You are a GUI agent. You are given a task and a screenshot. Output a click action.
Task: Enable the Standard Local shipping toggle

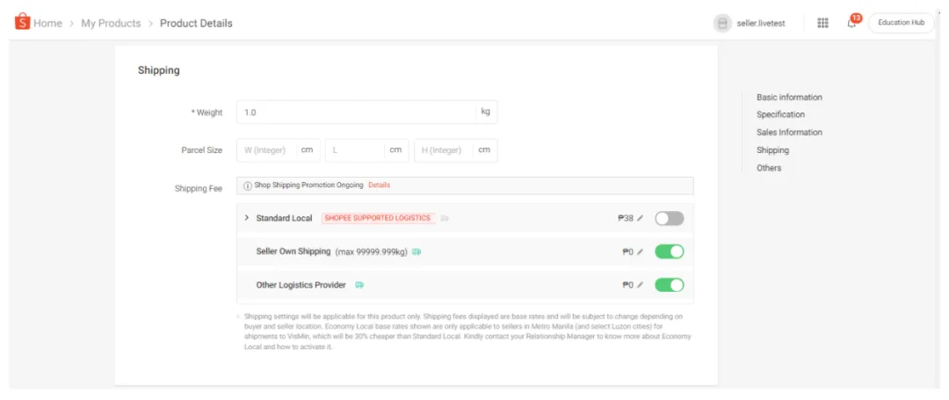(669, 218)
